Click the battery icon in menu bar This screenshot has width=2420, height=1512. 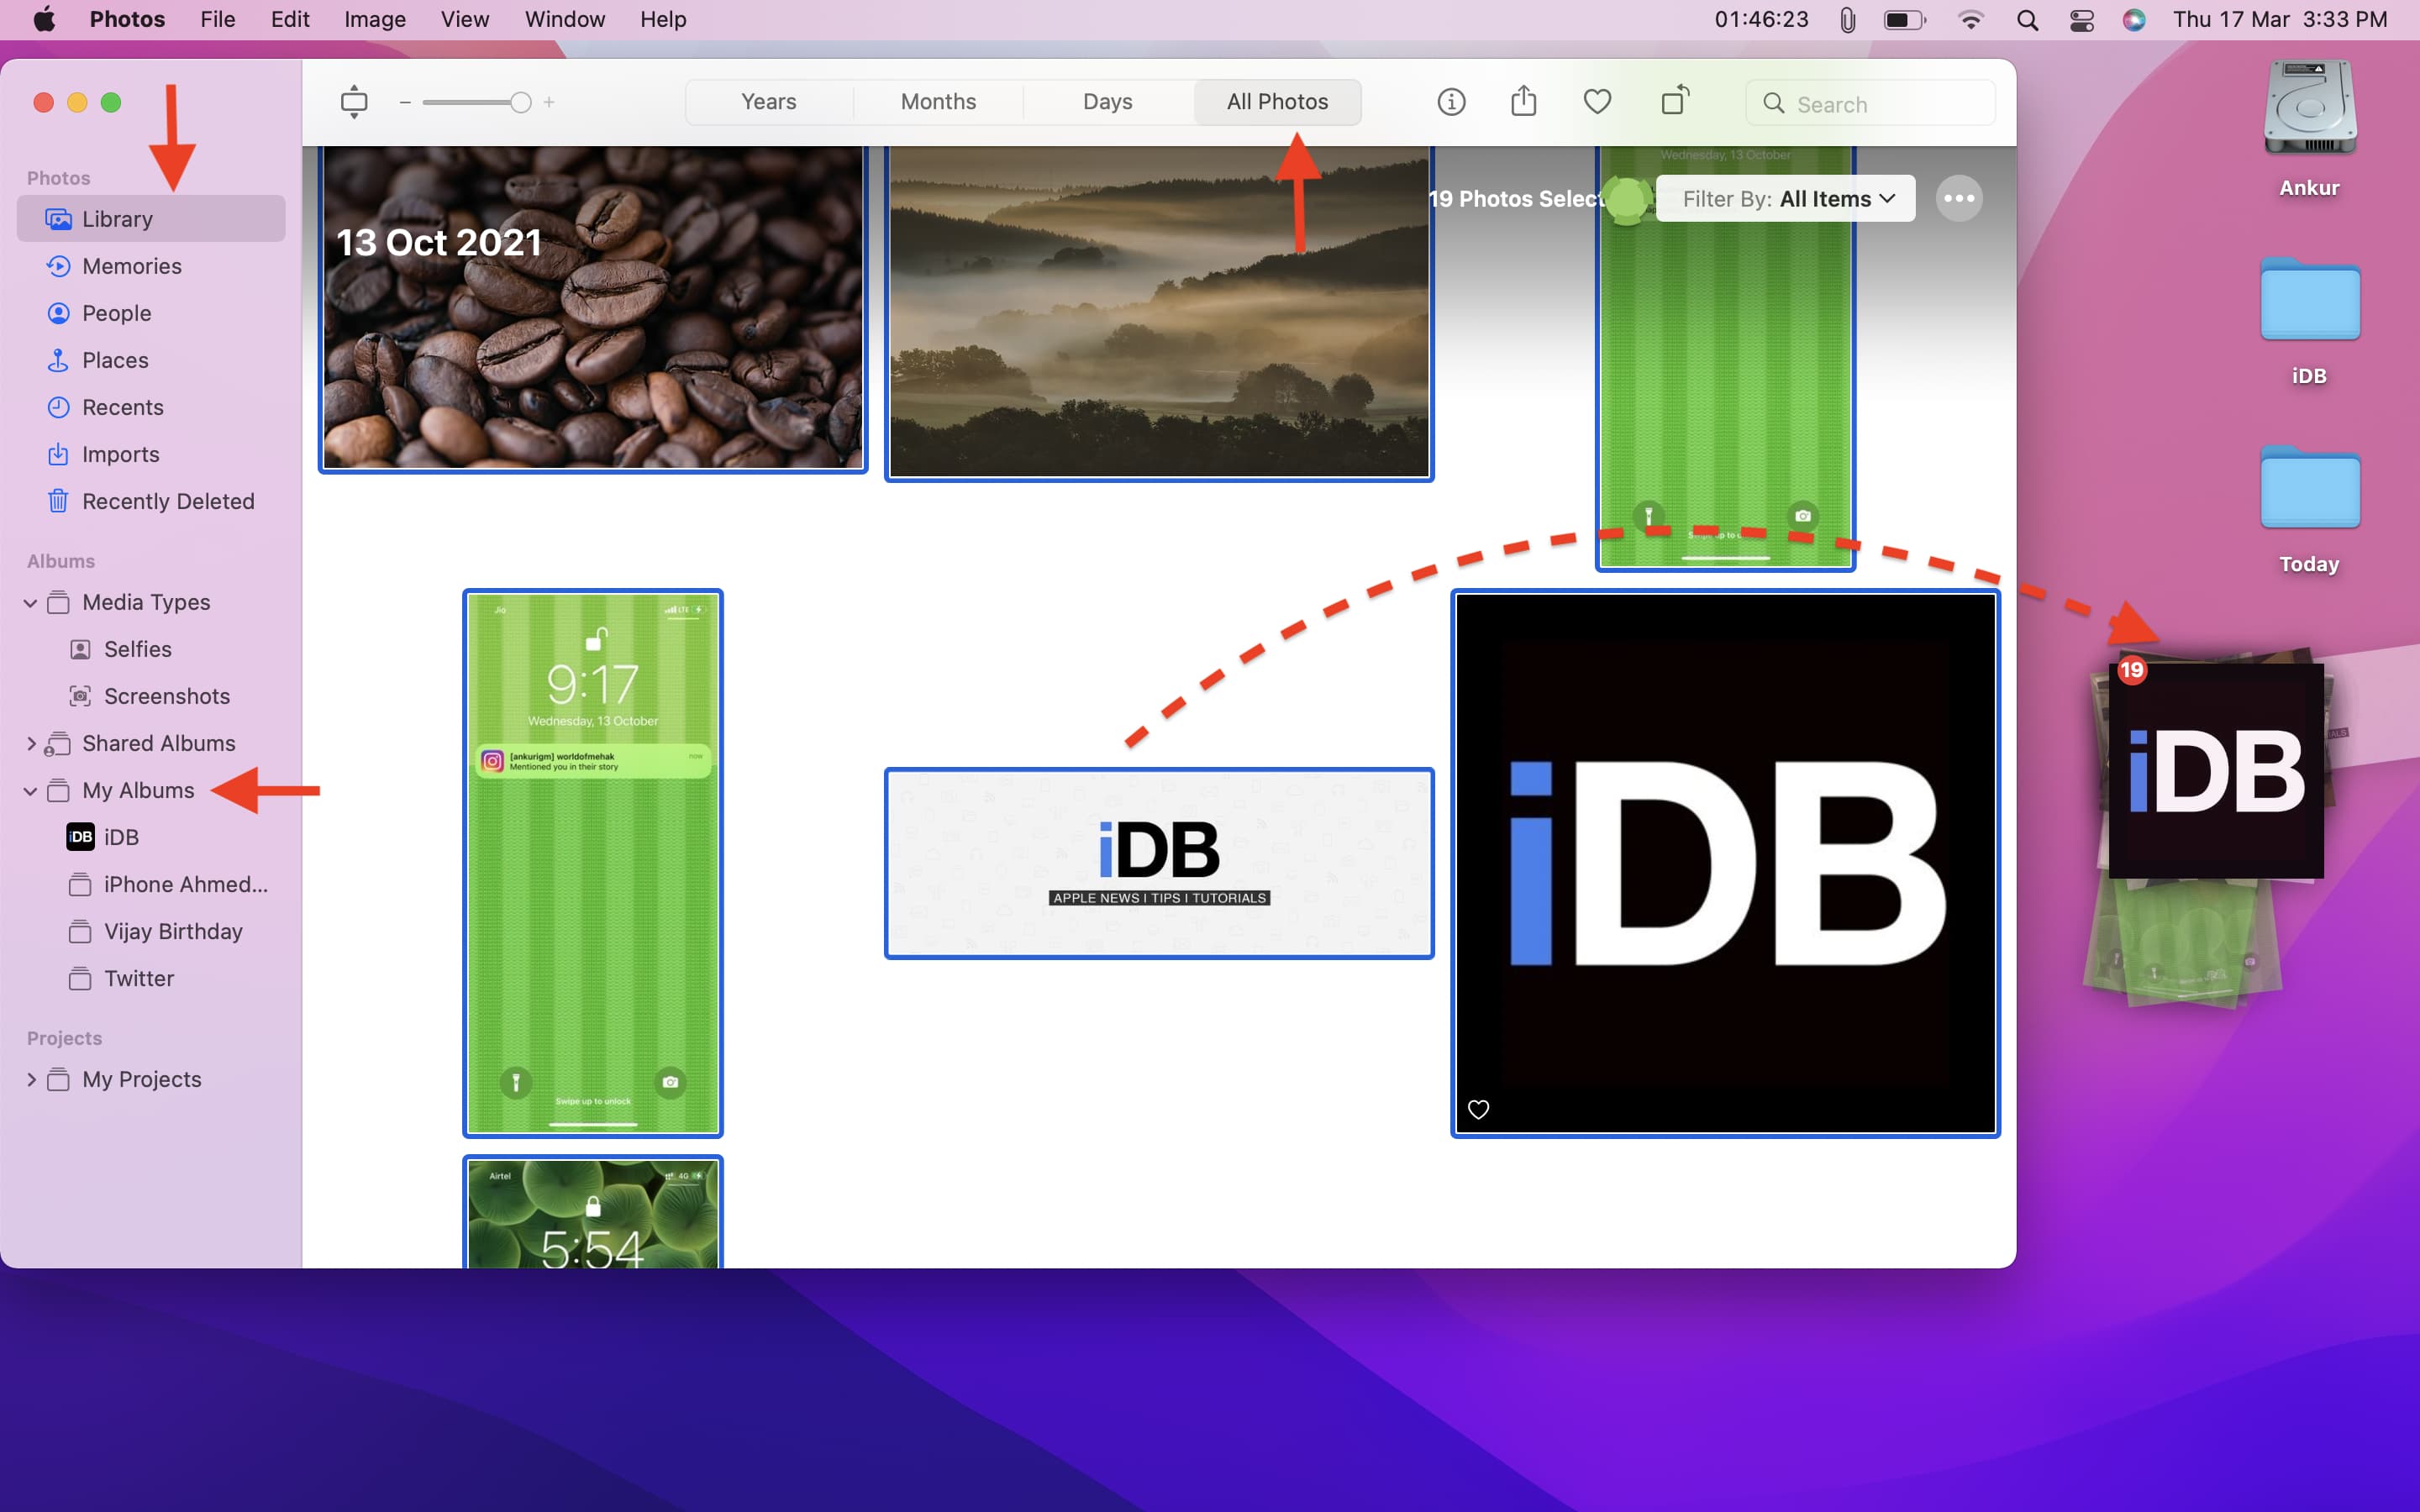1904,20
